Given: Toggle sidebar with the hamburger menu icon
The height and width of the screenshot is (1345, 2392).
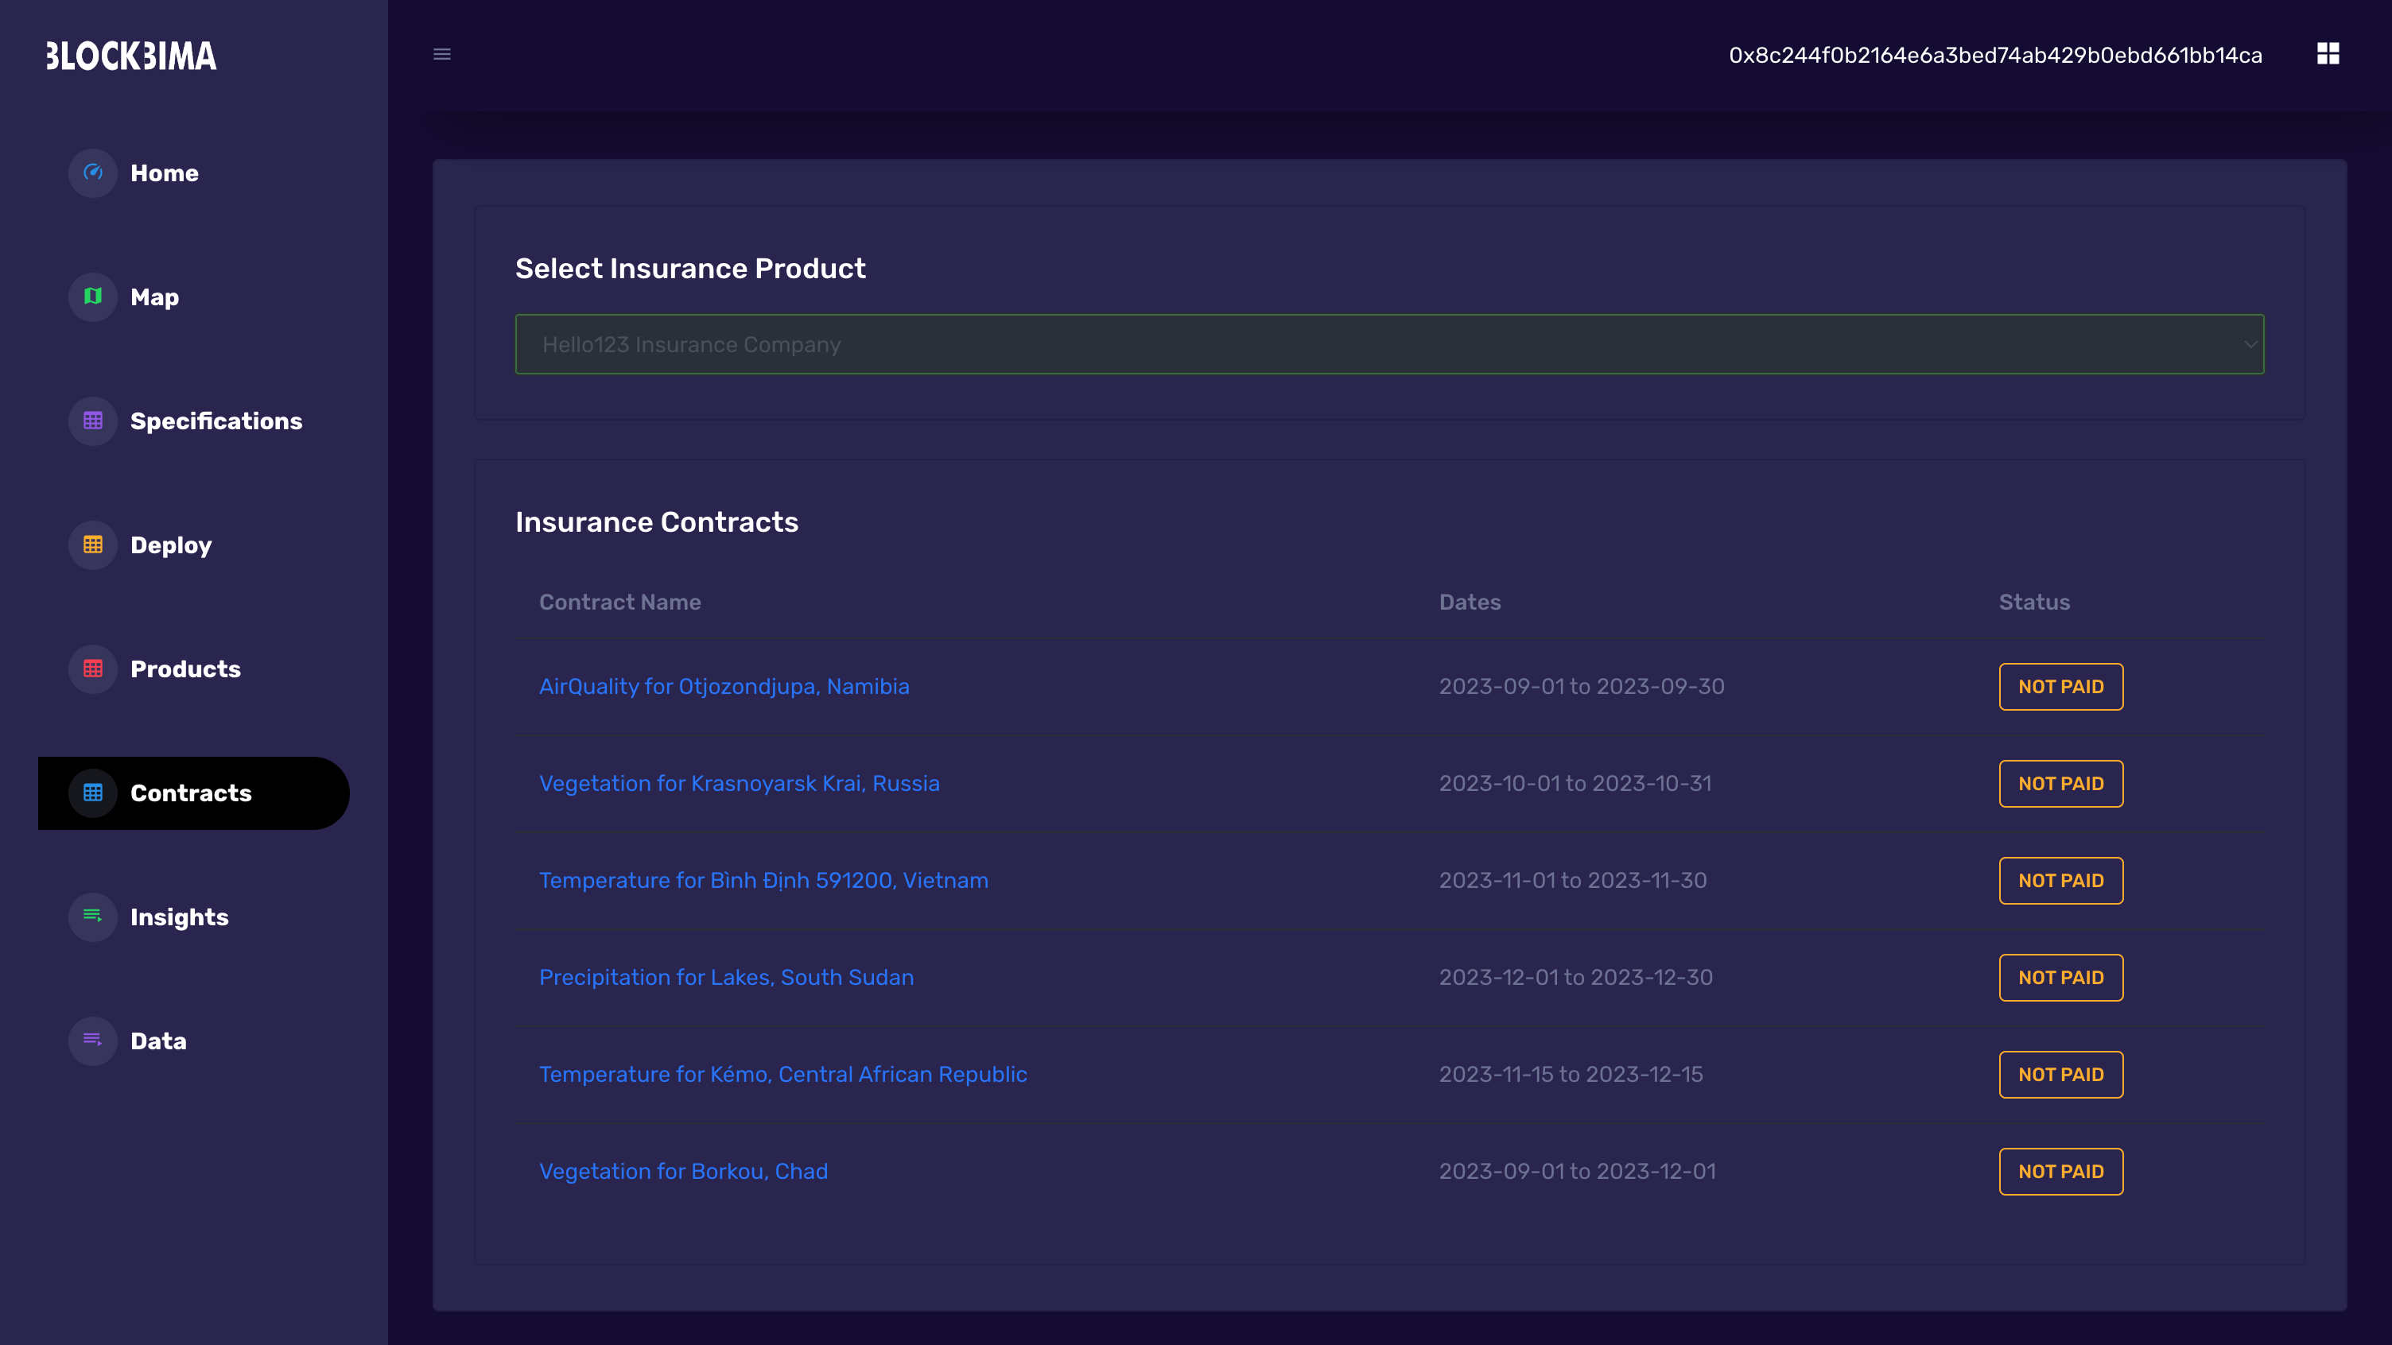Looking at the screenshot, I should [442, 54].
